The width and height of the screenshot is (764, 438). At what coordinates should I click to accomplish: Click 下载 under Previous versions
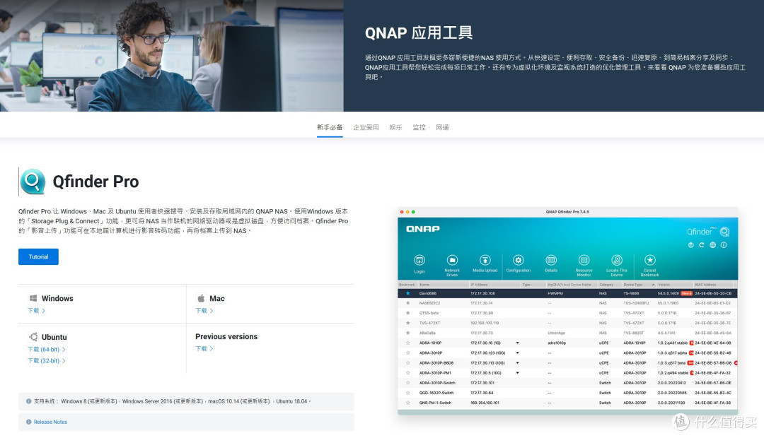point(204,348)
